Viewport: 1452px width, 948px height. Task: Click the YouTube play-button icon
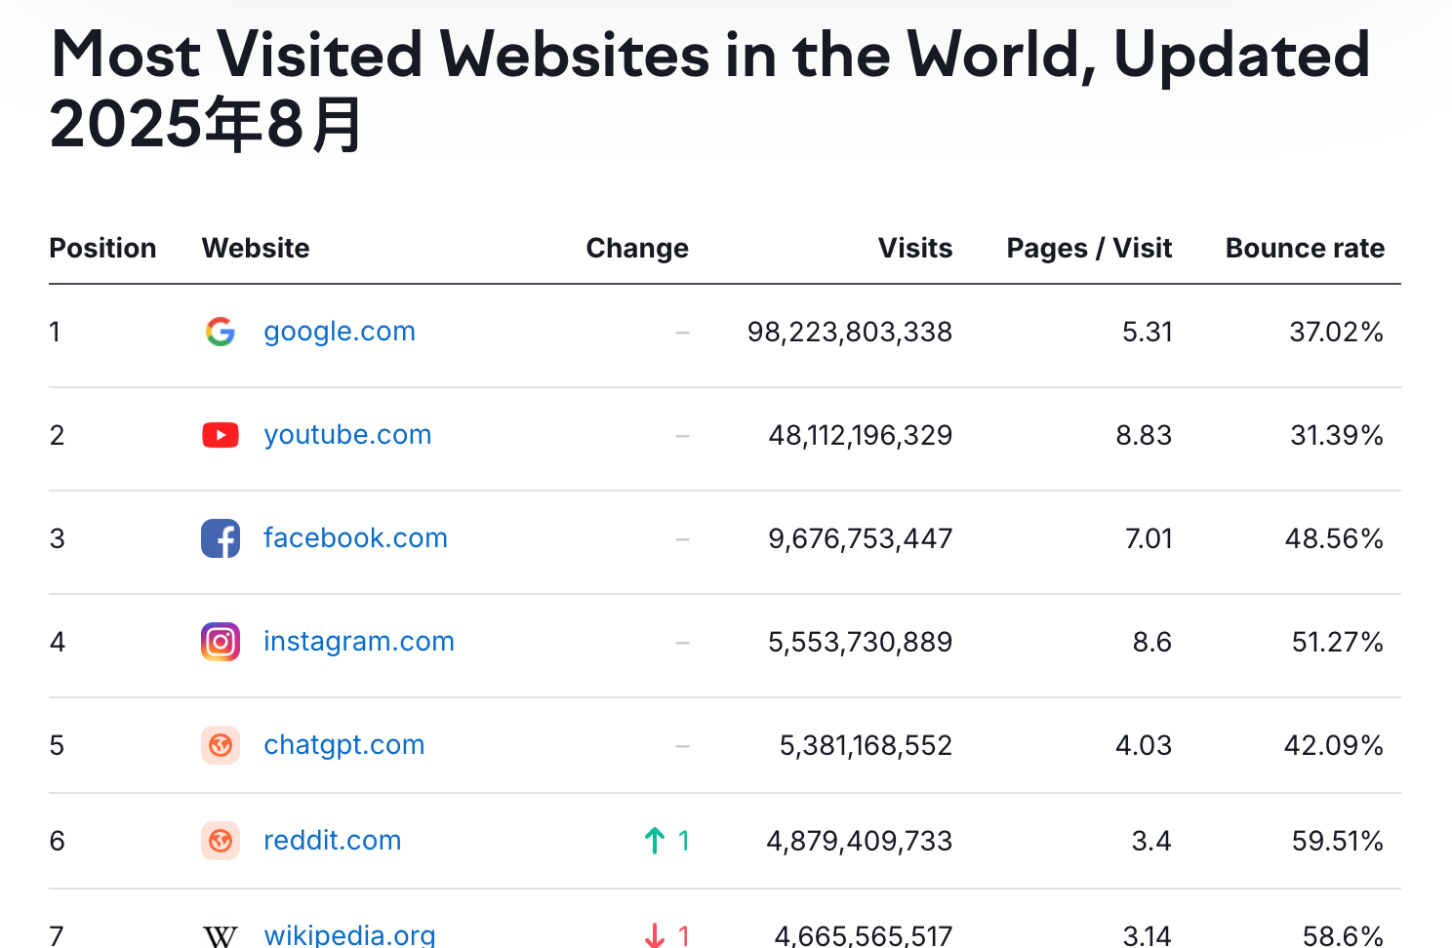tap(221, 435)
